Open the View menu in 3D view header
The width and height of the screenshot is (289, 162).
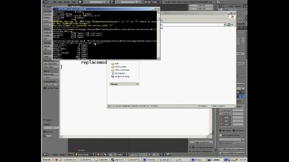point(55,155)
